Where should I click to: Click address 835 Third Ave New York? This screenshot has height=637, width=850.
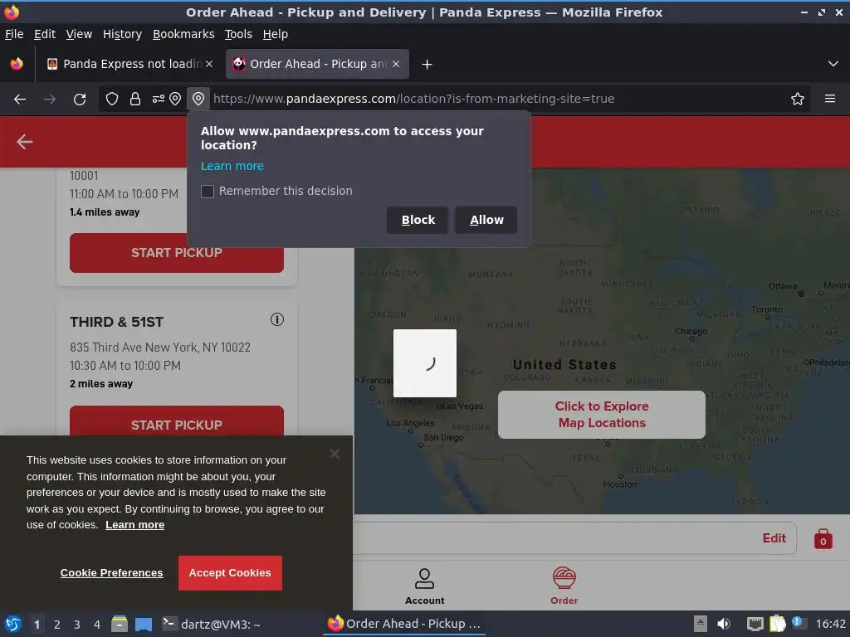click(x=160, y=348)
